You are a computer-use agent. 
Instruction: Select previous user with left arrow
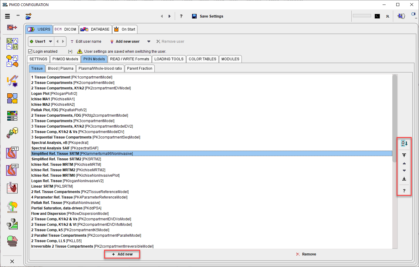[57, 42]
